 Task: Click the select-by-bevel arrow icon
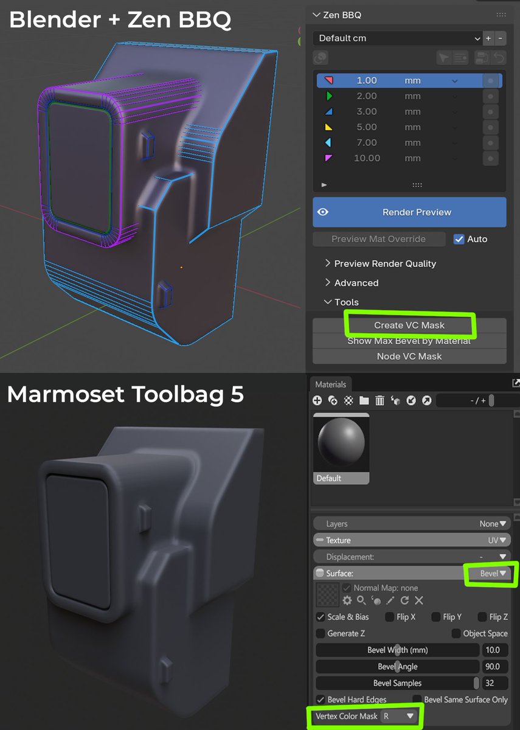pos(444,58)
